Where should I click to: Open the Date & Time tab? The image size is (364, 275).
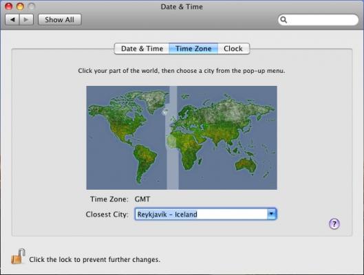pyautogui.click(x=142, y=49)
